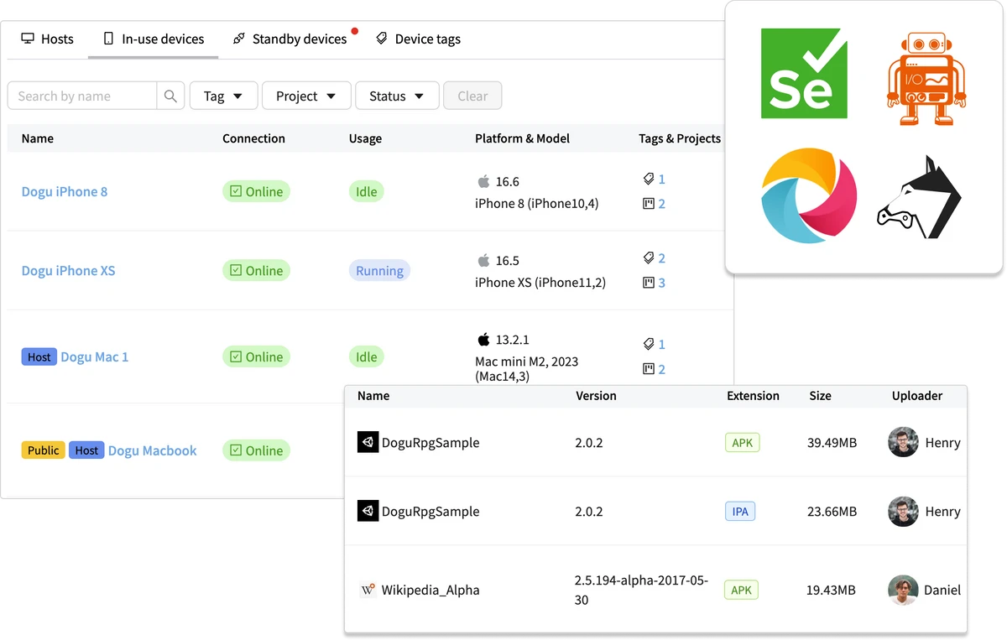Click the tag icon in Dogu Mac 1 row
Image resolution: width=1007 pixels, height=640 pixels.
(648, 344)
